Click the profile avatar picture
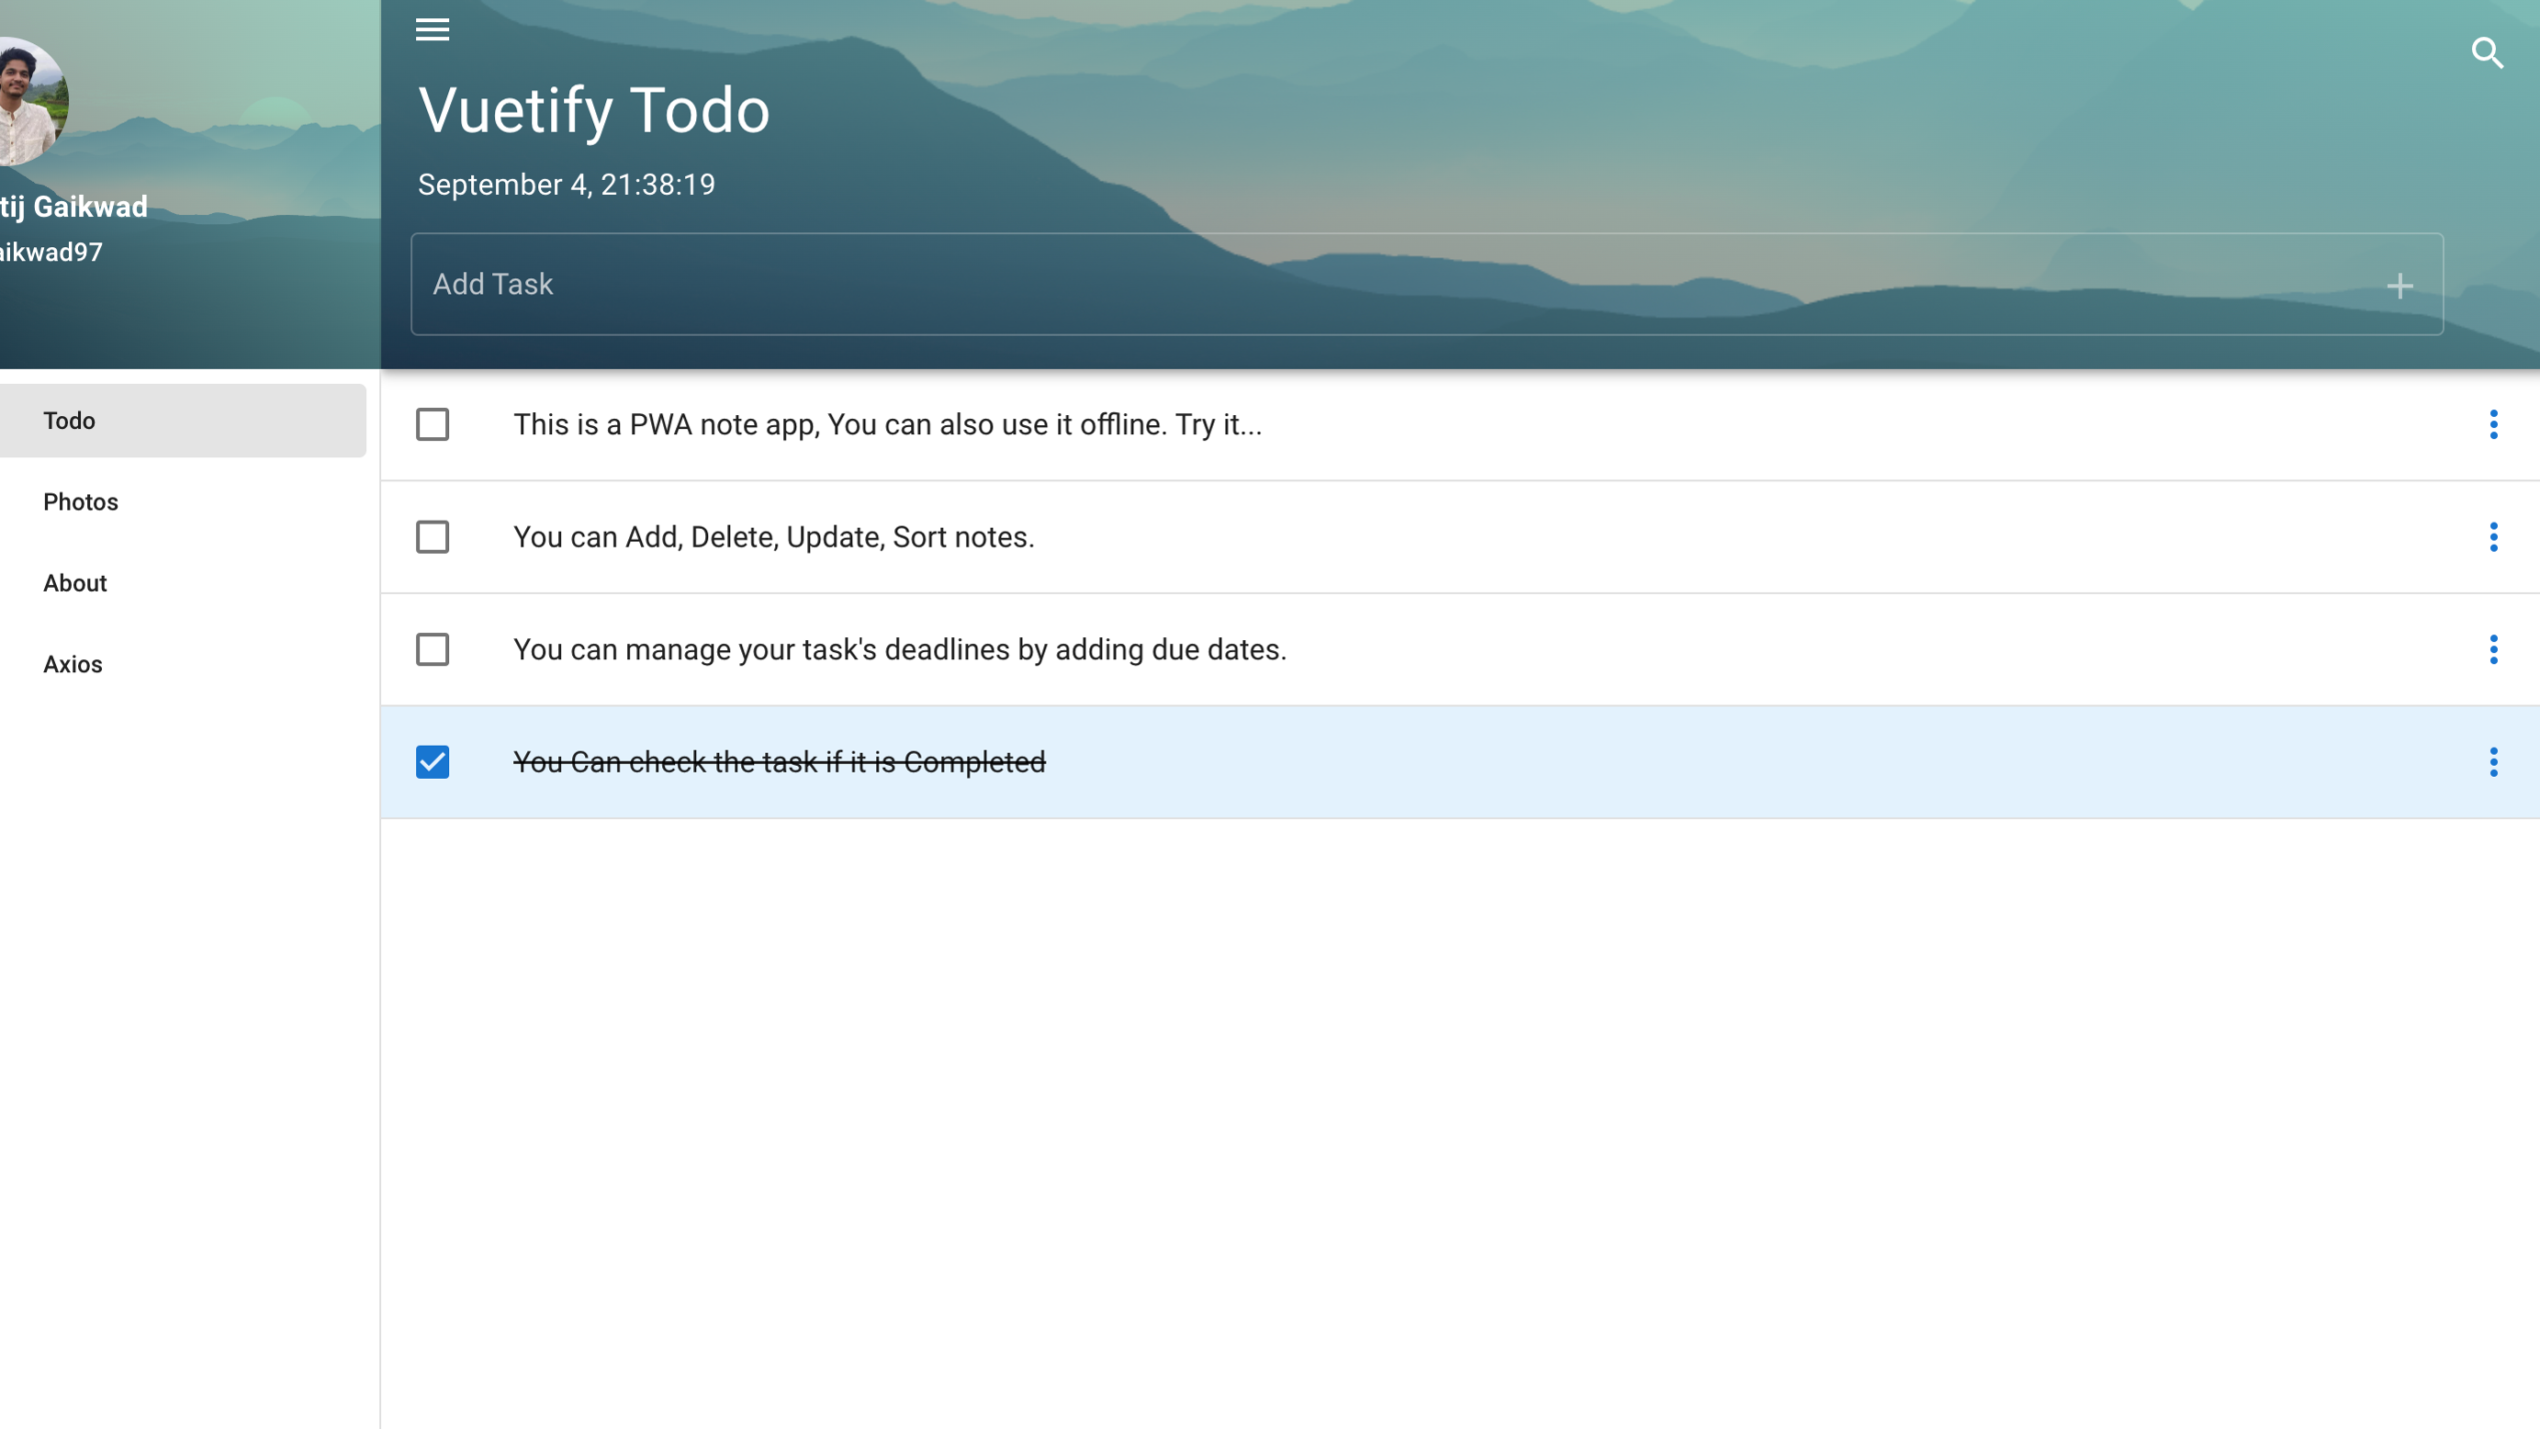This screenshot has height=1429, width=2540. coord(28,98)
